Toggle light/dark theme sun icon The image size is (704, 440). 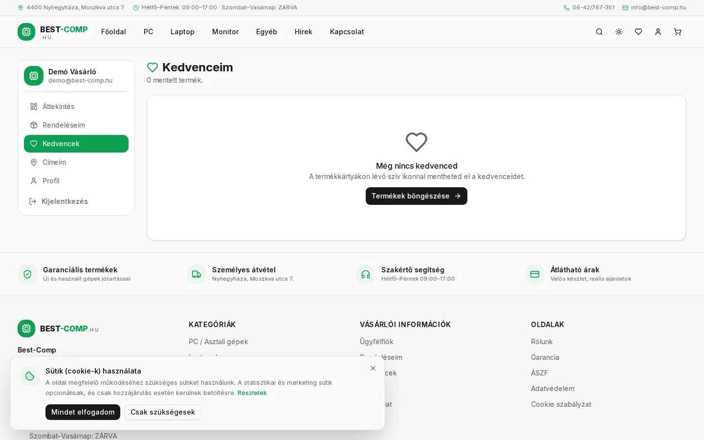coord(619,32)
